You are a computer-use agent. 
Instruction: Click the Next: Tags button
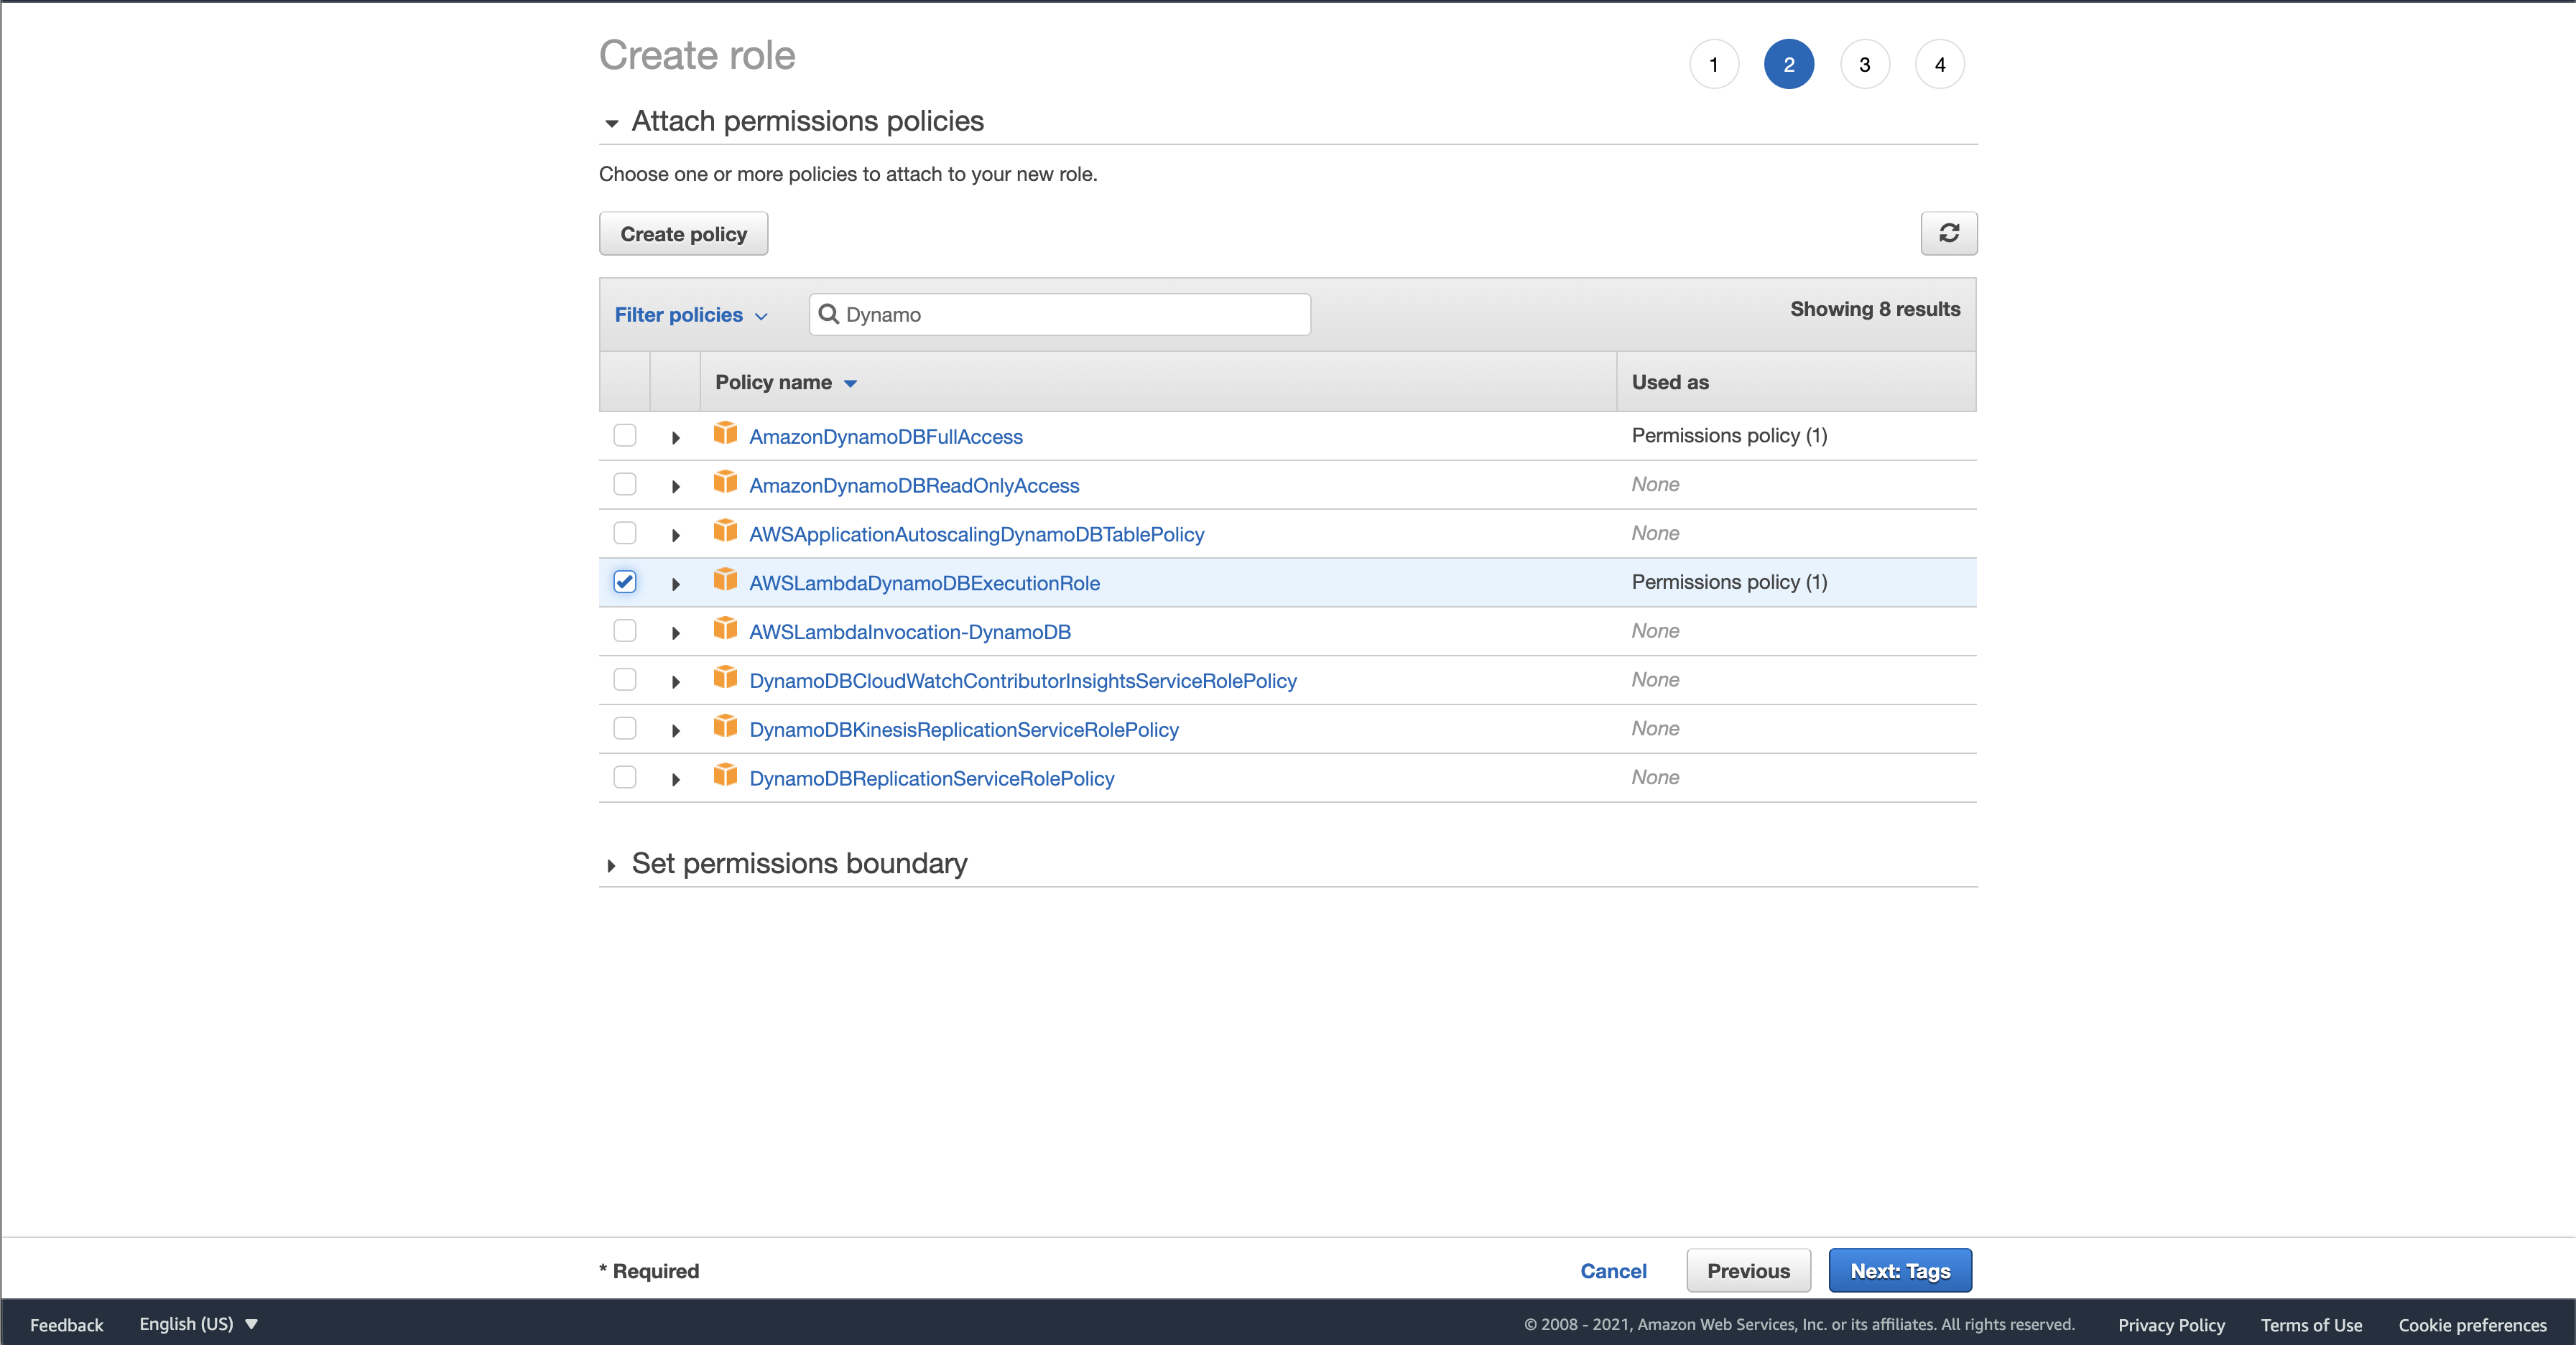(1900, 1270)
